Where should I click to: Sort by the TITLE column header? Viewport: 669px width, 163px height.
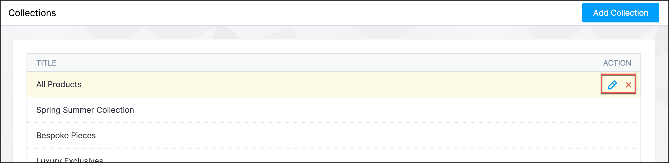pos(46,63)
